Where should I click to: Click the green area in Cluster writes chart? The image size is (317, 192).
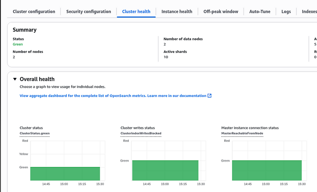165,170
